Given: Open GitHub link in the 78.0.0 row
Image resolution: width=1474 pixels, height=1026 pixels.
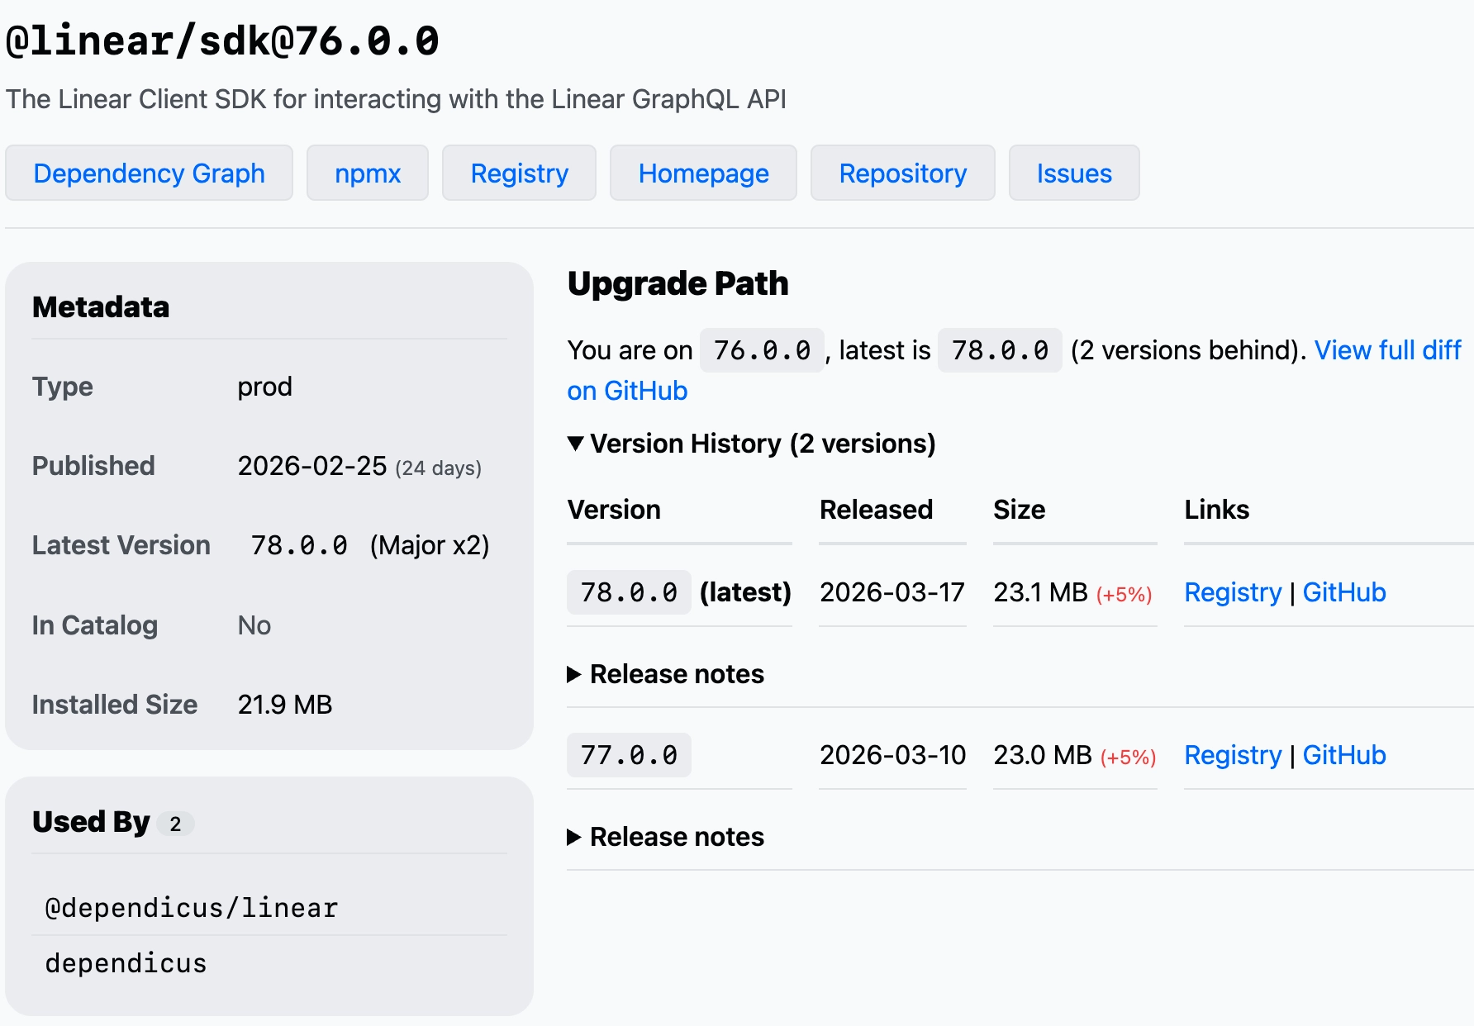Looking at the screenshot, I should tap(1344, 592).
